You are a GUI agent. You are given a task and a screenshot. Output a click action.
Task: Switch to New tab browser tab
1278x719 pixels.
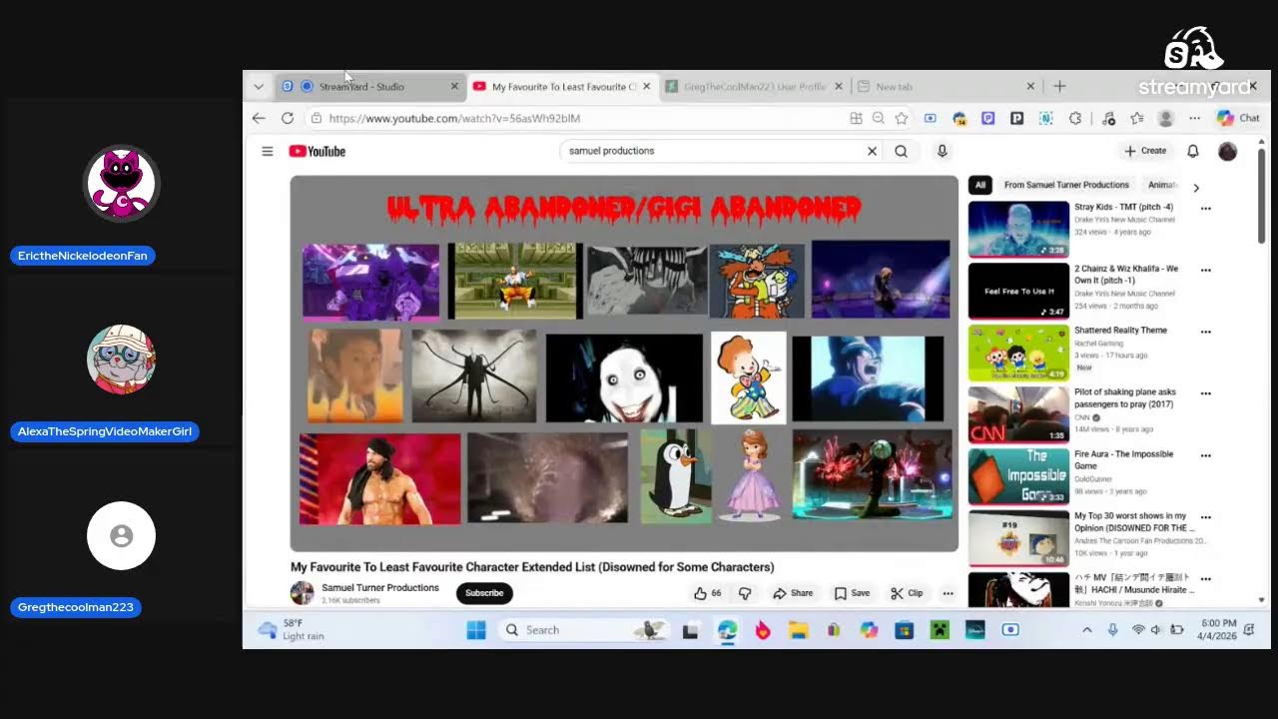[945, 87]
